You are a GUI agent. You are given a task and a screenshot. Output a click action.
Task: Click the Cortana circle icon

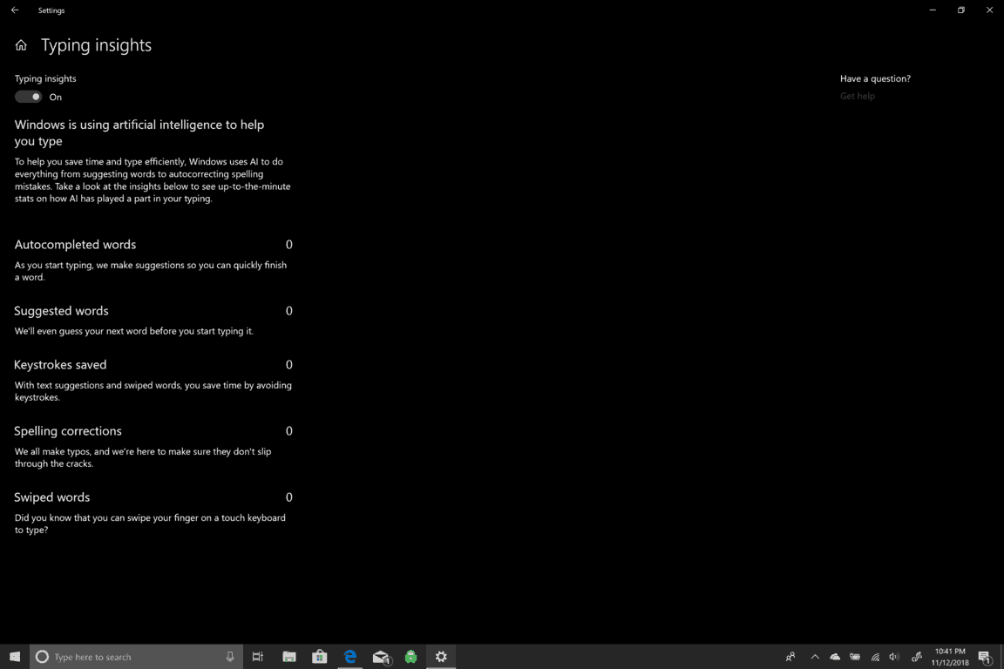click(x=42, y=657)
